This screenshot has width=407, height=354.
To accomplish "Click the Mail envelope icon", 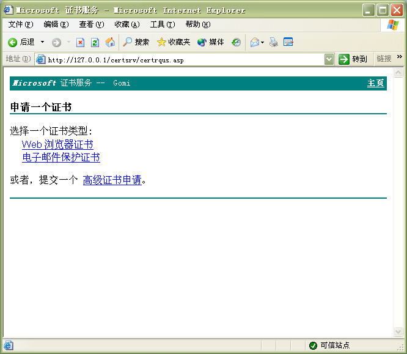I will tap(255, 42).
